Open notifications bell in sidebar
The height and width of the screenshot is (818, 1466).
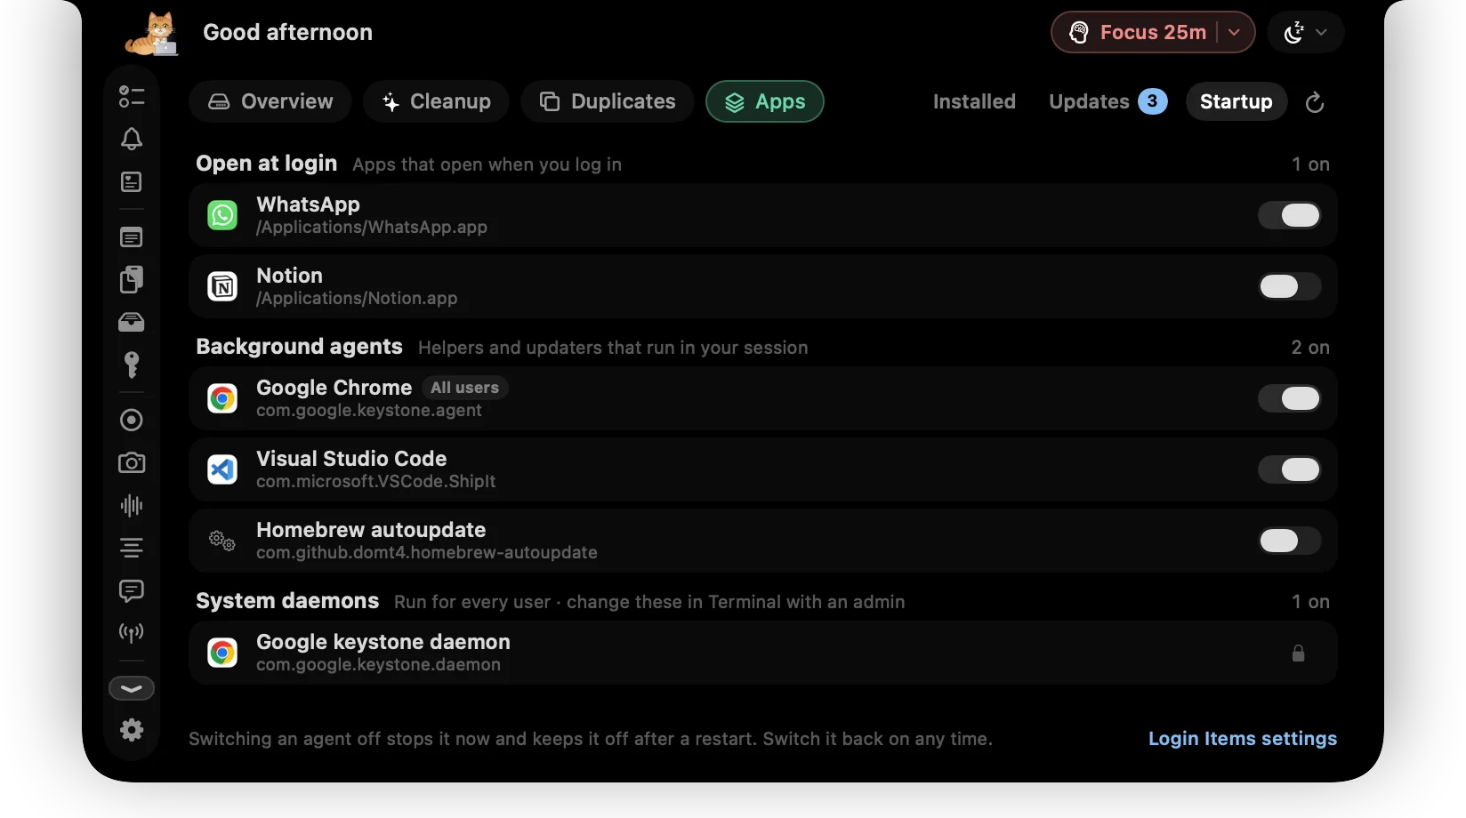click(x=132, y=139)
